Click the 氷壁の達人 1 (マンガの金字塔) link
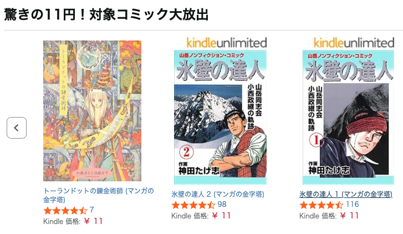Image resolution: width=403 pixels, height=234 pixels. pos(346,194)
